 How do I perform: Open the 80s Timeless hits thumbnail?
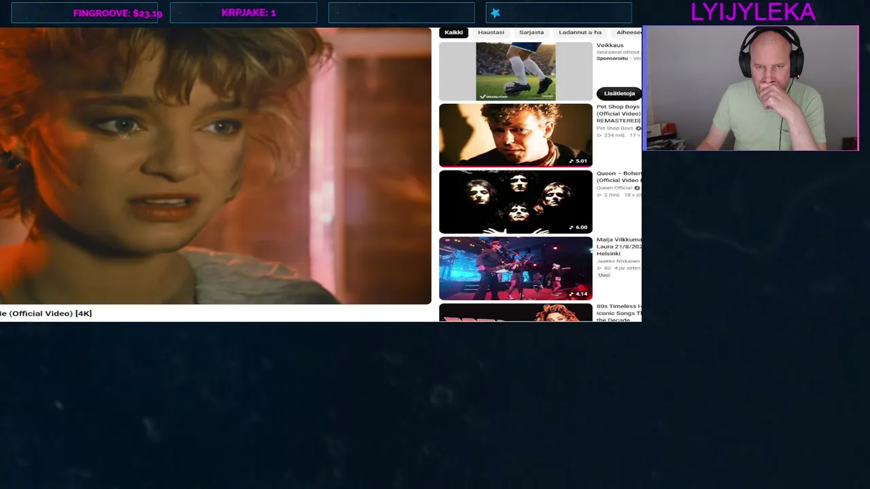[515, 312]
